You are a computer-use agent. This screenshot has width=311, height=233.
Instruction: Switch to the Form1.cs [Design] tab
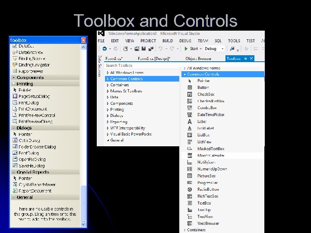(x=154, y=59)
